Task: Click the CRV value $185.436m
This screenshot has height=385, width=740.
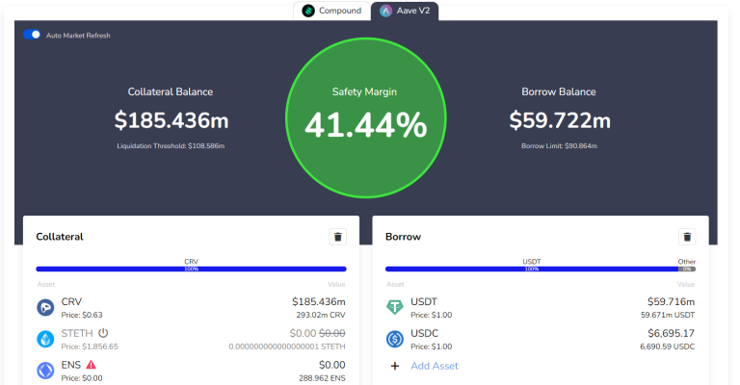Action: click(319, 301)
